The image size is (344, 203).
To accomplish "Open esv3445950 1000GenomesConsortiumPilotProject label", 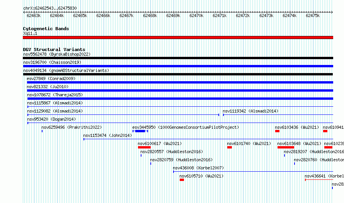I will [186, 127].
